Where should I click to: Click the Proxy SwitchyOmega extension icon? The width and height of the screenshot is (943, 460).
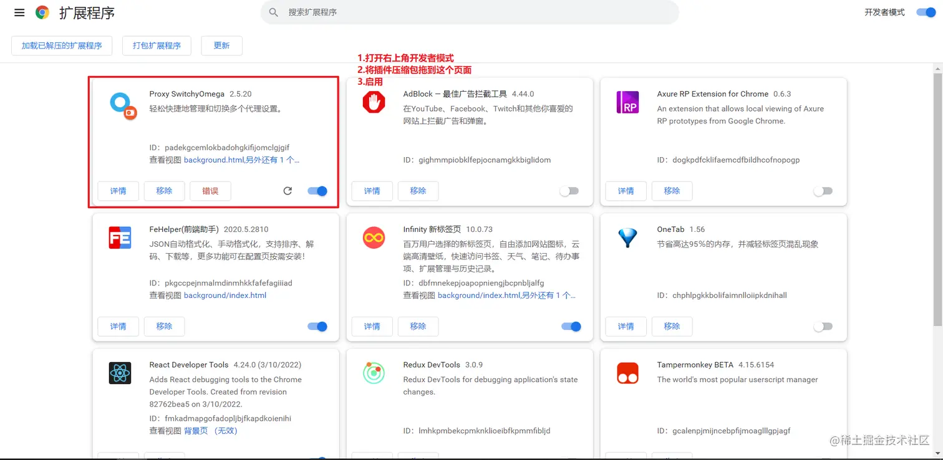123,106
